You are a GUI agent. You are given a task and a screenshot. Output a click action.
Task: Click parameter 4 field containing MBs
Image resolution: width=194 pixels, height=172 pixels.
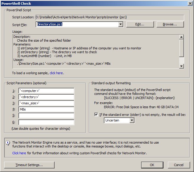coord(46,109)
